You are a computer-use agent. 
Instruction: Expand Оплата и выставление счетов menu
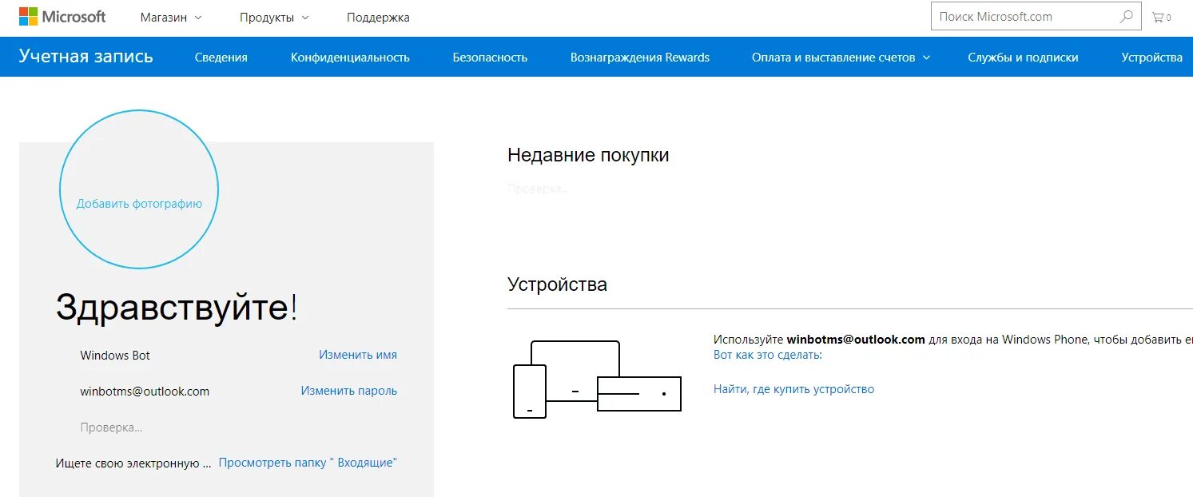coord(841,57)
